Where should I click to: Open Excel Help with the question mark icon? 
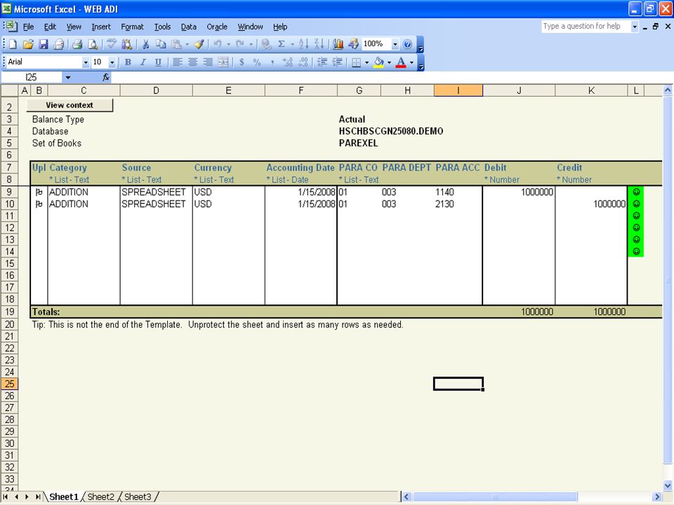pos(407,44)
